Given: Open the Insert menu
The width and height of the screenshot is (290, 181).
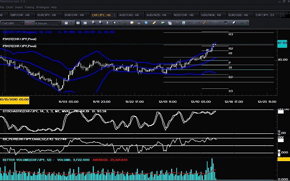Looking at the screenshot, I should 19,7.
